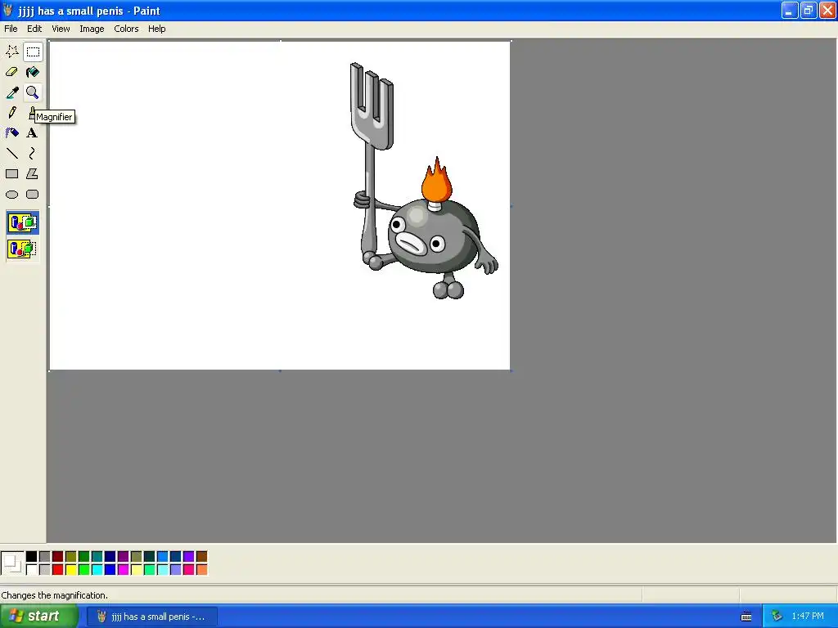This screenshot has width=838, height=628.
Task: Open the Windows Start menu
Action: point(38,617)
